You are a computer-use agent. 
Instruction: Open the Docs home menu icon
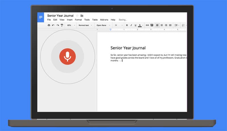coord(41,17)
